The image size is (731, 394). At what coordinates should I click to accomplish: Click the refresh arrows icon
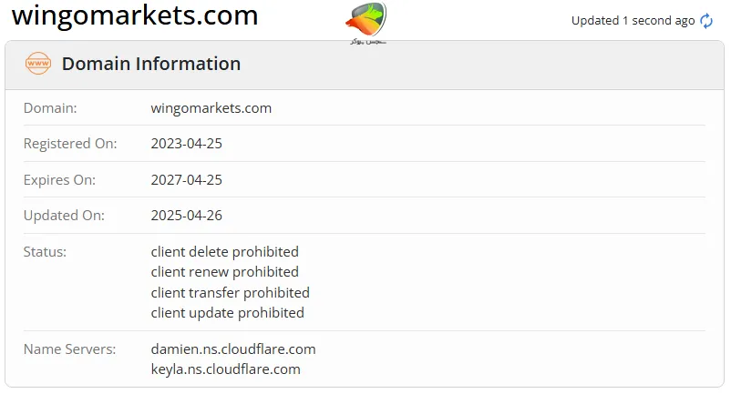tap(706, 21)
